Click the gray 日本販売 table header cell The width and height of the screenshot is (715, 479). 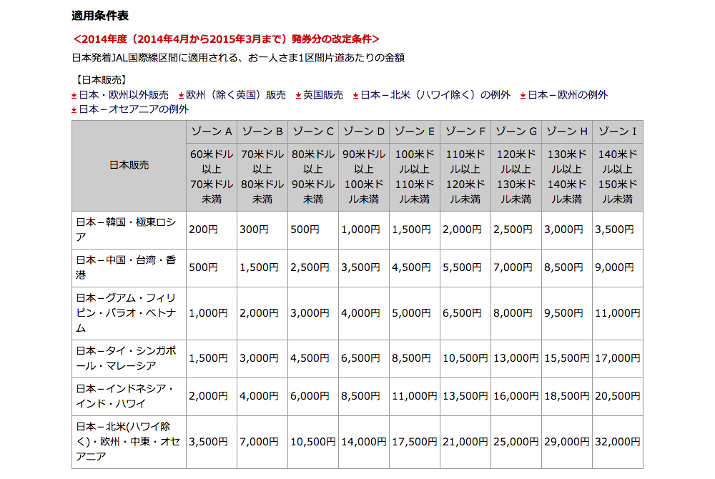point(129,165)
